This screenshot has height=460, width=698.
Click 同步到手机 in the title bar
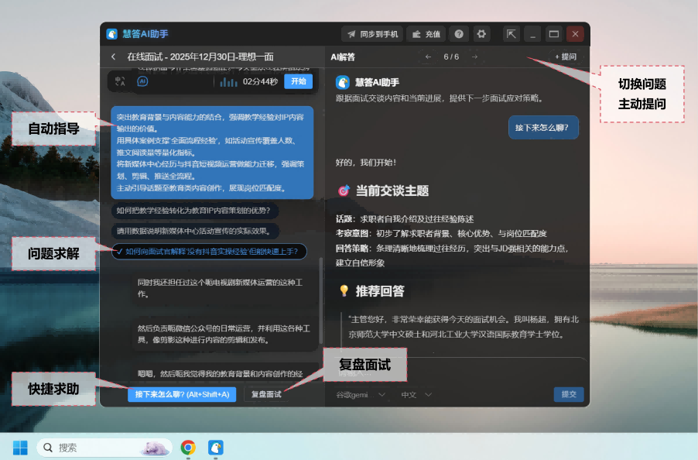(x=372, y=34)
